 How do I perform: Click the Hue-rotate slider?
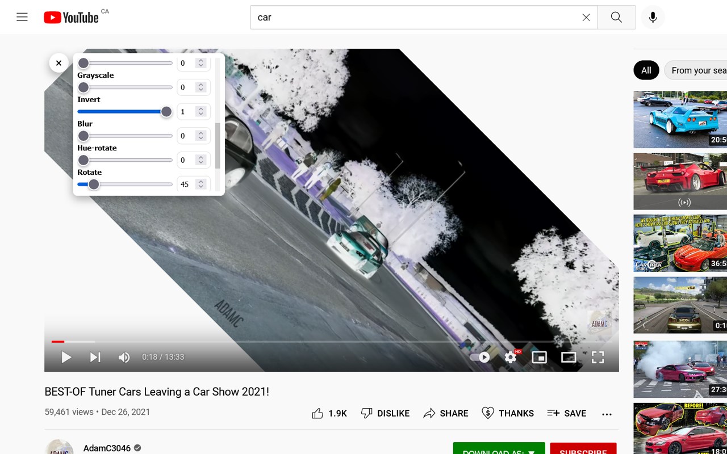point(125,160)
